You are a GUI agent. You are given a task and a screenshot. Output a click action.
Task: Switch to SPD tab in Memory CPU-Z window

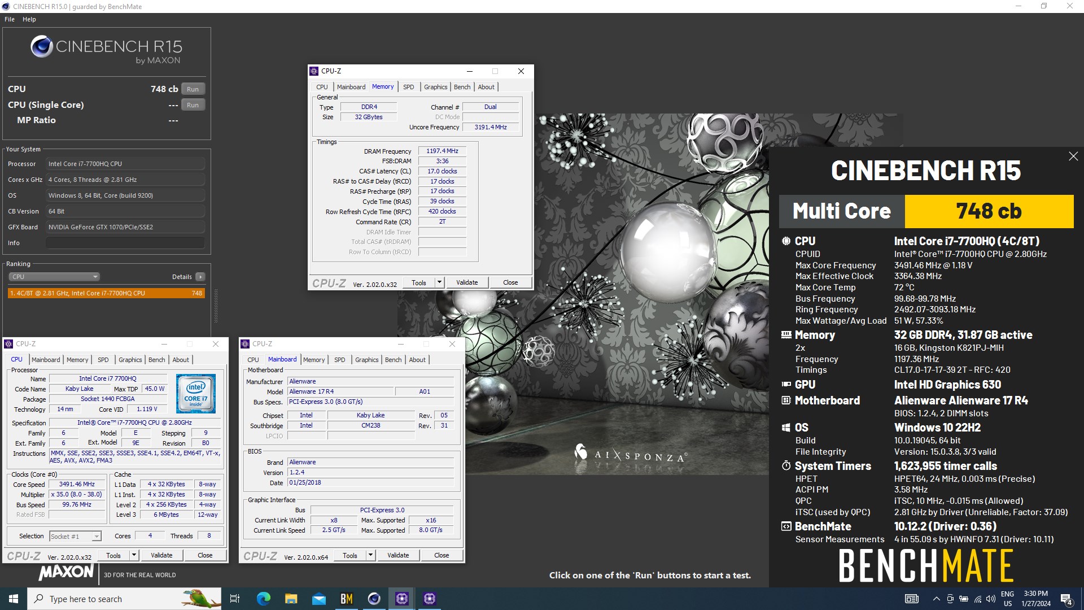[408, 87]
